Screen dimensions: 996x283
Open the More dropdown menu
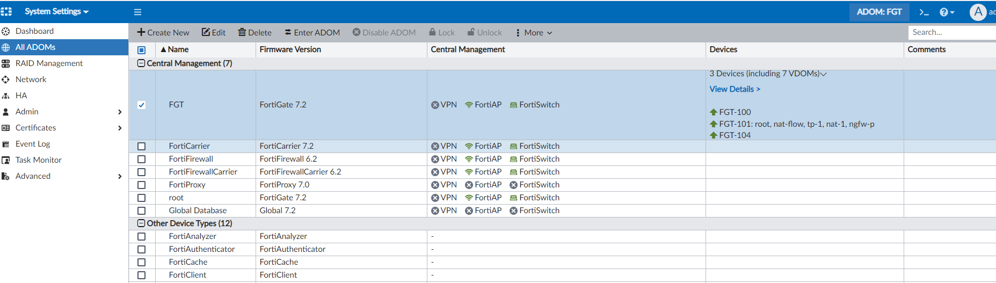(533, 33)
